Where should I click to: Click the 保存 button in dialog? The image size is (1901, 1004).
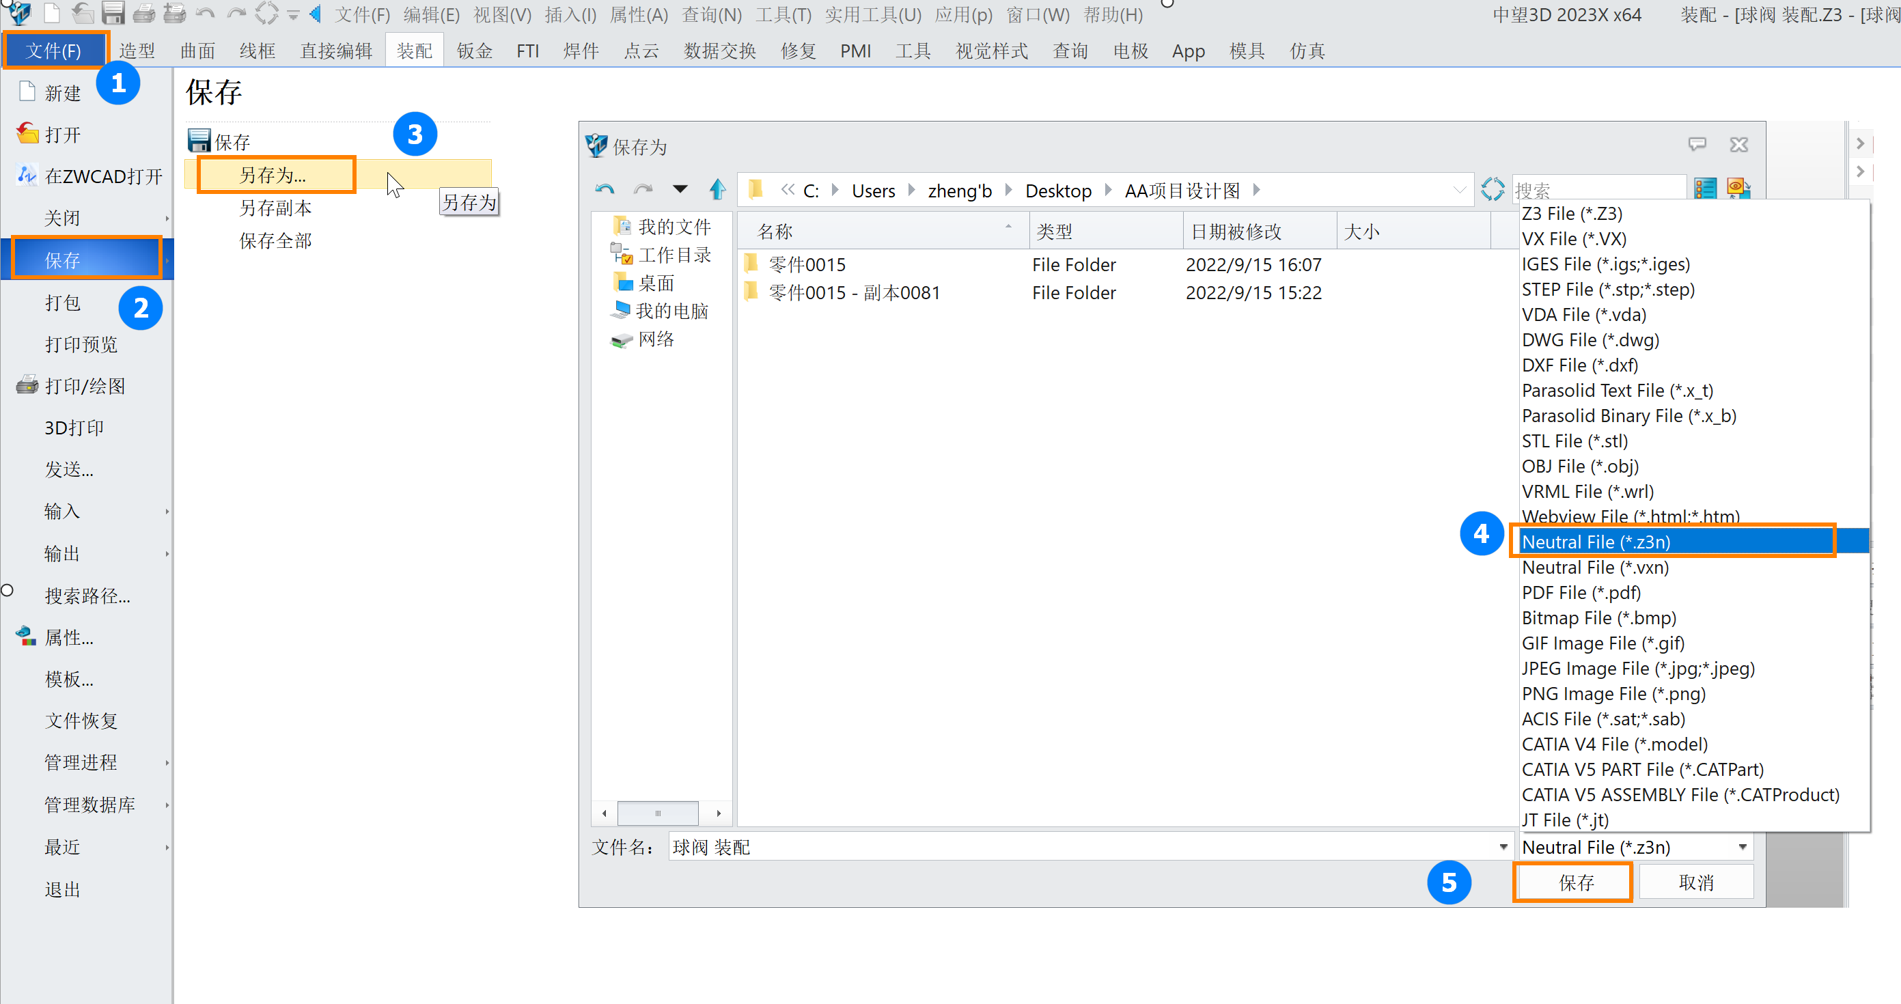[1574, 882]
